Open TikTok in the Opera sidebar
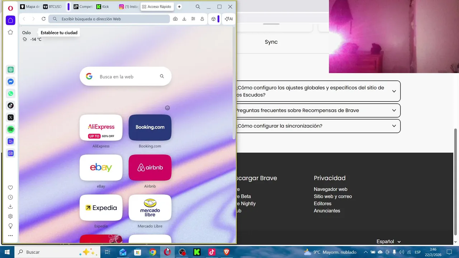The width and height of the screenshot is (459, 258). click(10, 105)
